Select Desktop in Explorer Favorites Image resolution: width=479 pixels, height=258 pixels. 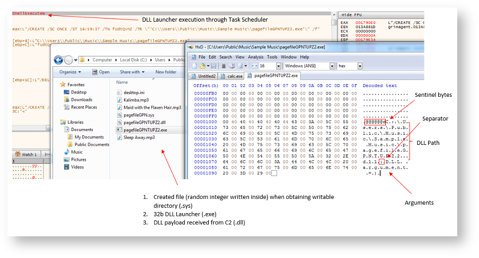[x=75, y=92]
